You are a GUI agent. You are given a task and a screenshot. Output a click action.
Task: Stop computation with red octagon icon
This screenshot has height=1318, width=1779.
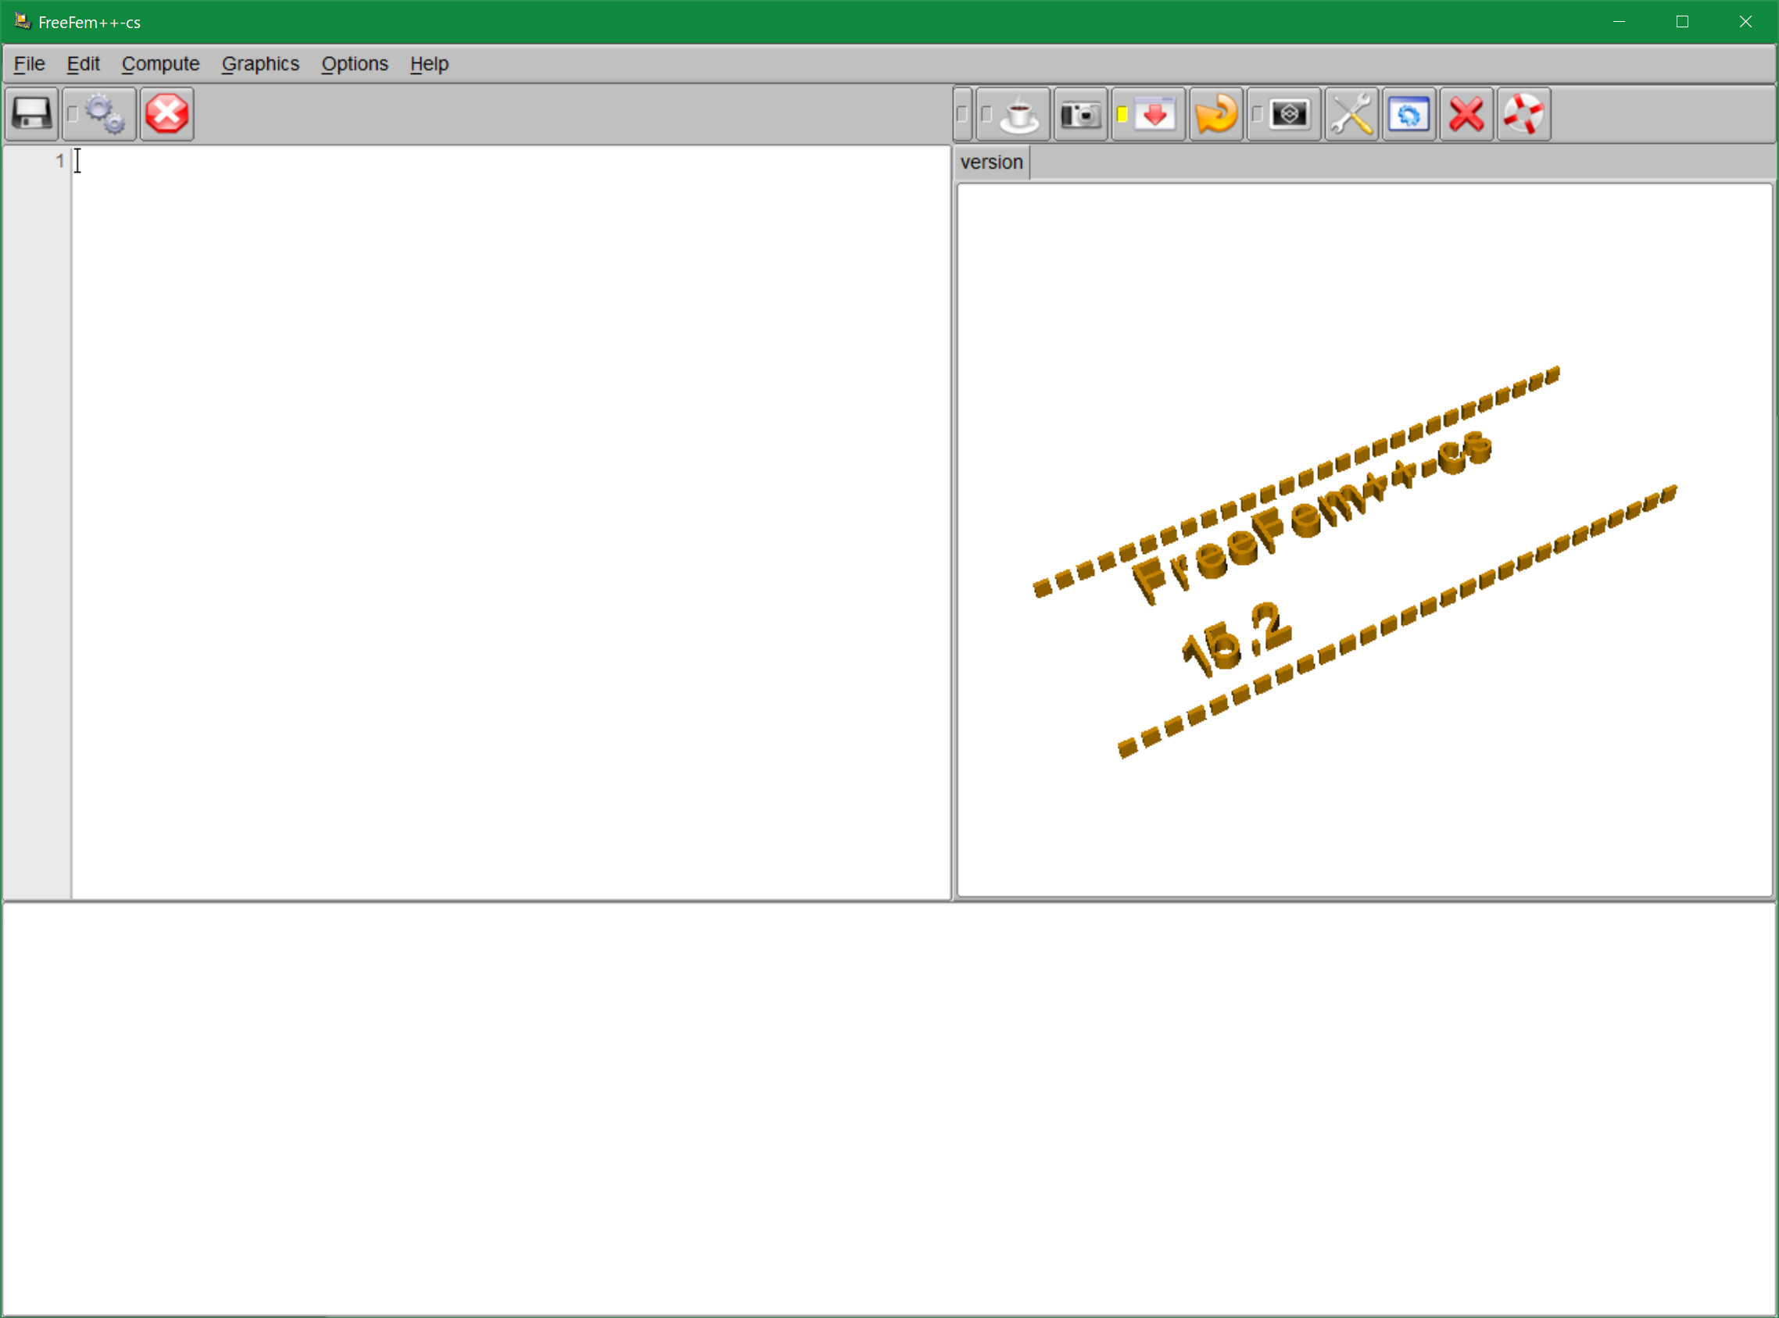click(x=166, y=114)
